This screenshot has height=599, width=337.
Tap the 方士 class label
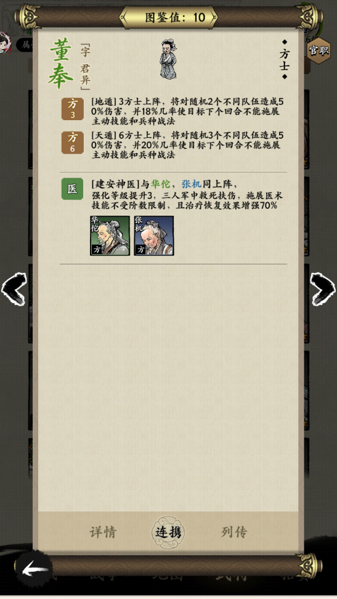tap(284, 60)
